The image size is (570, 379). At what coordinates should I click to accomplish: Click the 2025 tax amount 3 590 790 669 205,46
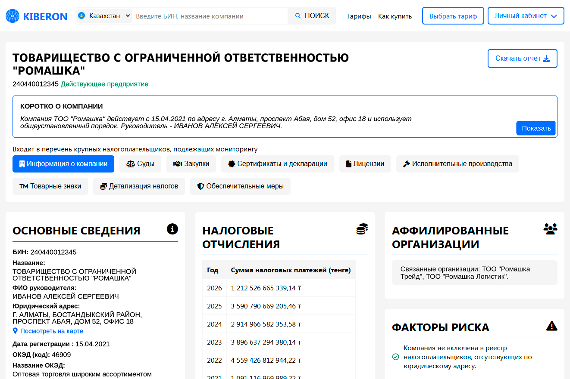(x=266, y=306)
